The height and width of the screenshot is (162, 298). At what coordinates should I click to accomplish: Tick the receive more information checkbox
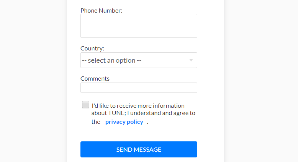click(85, 105)
